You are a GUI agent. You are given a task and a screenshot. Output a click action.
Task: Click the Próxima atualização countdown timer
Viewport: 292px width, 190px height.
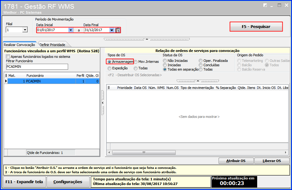(x=234, y=182)
